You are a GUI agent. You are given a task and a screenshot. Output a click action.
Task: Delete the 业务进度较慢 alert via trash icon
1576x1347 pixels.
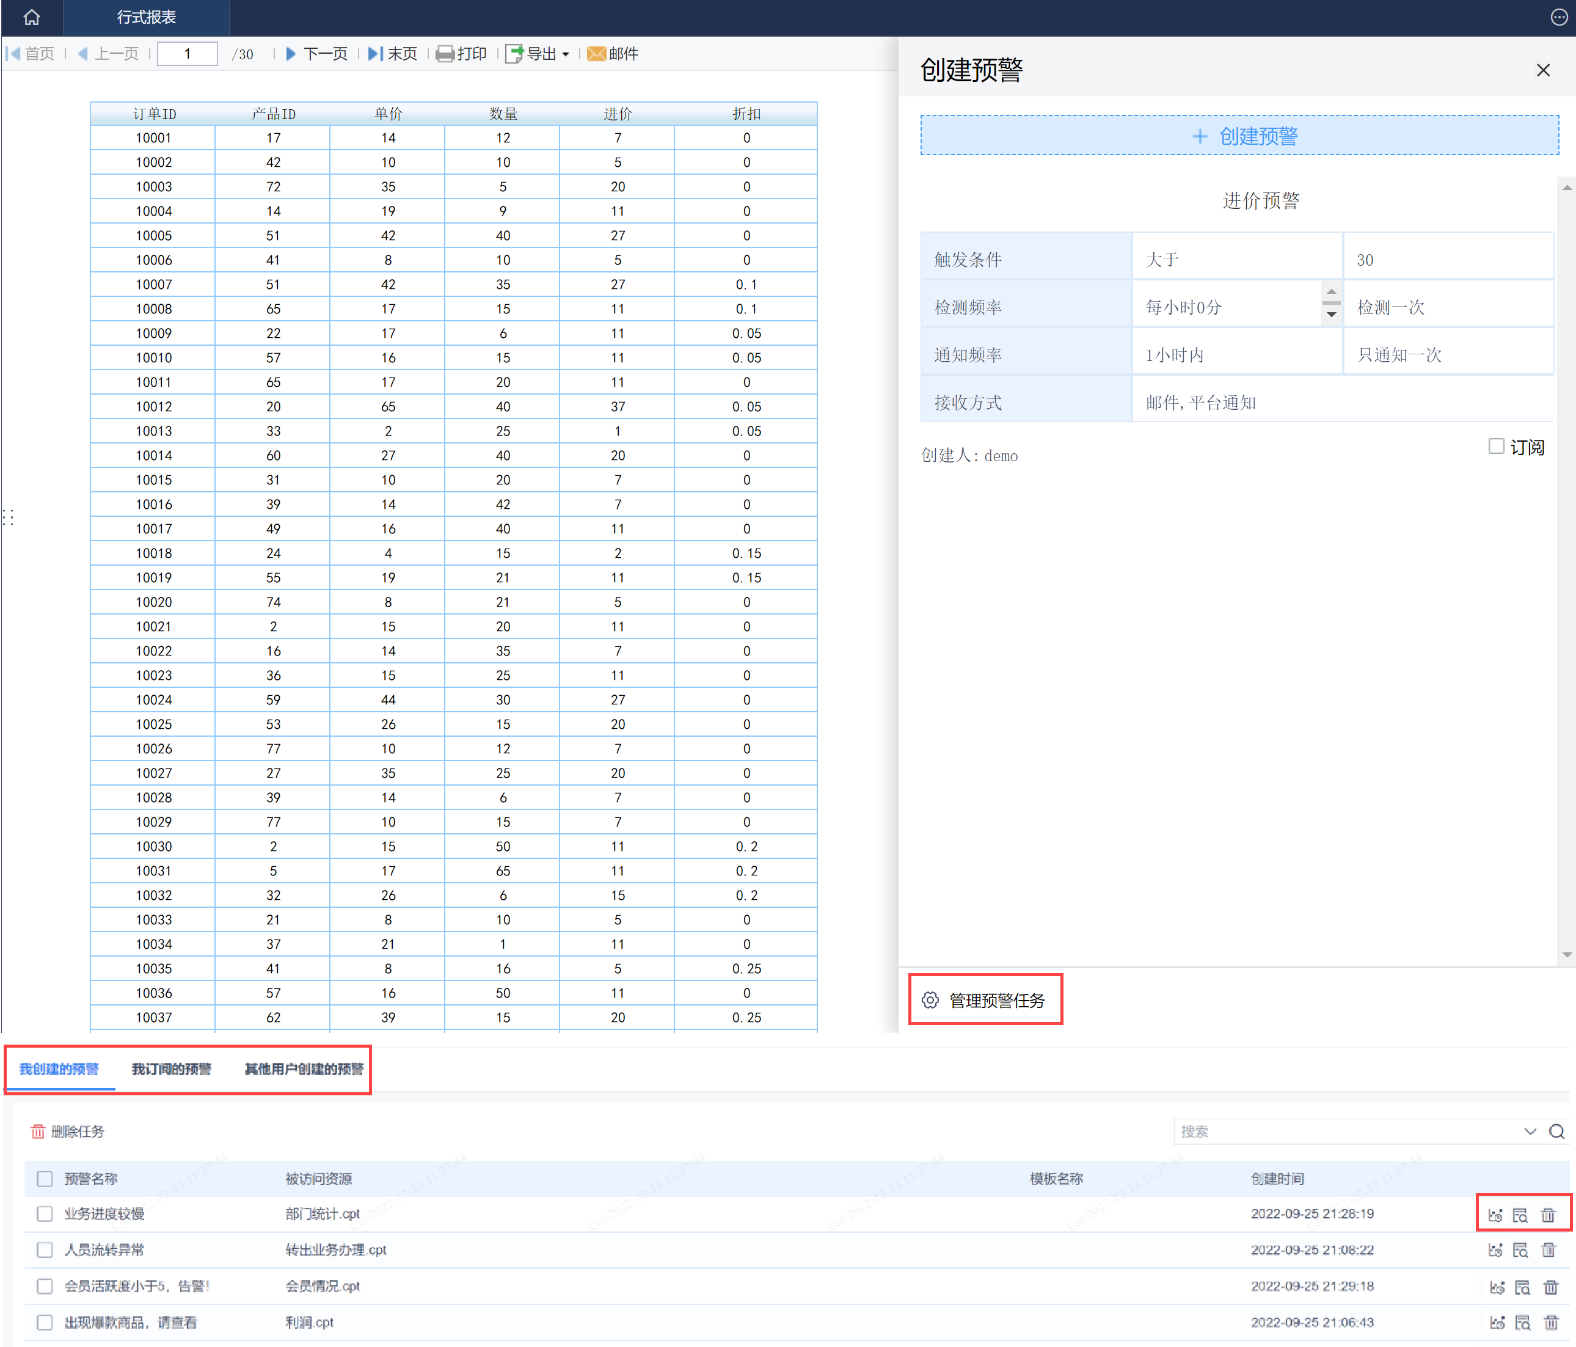1548,1214
